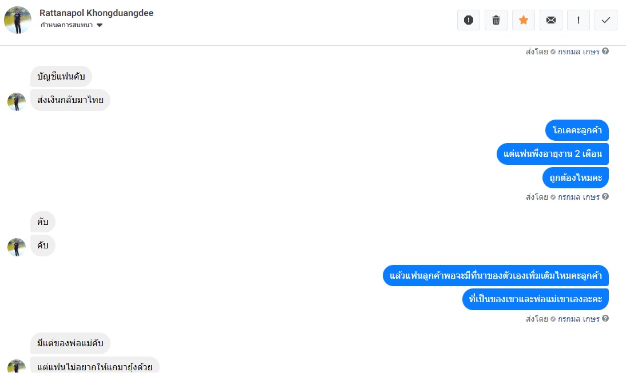Viewport: 626px width, 376px height.
Task: Click the spam report exclamation circle icon
Action: pyautogui.click(x=468, y=20)
